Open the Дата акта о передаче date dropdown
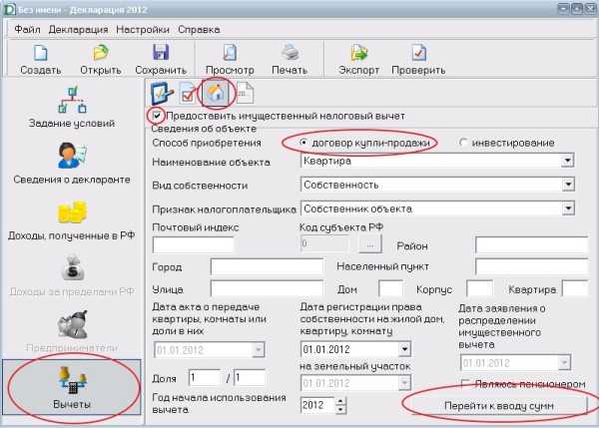 pos(259,350)
